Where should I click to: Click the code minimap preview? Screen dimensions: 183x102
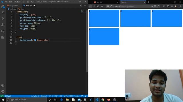83,11
